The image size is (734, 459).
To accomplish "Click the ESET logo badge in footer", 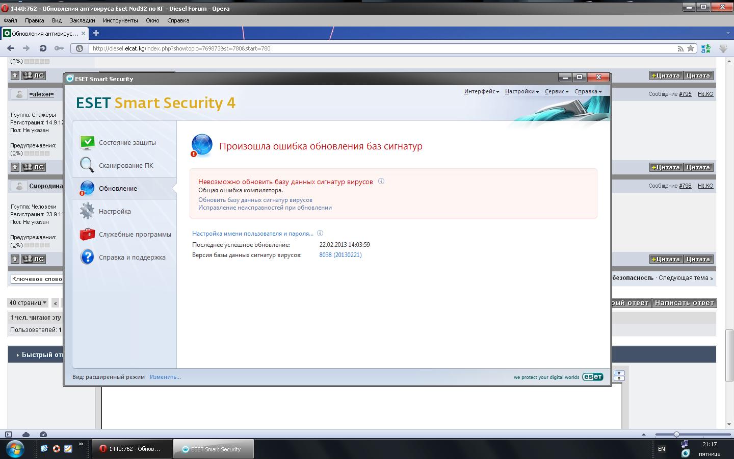I will point(592,377).
